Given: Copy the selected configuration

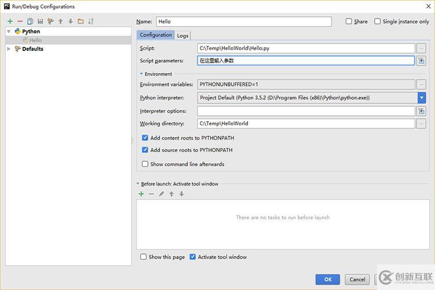Looking at the screenshot, I should [x=30, y=21].
